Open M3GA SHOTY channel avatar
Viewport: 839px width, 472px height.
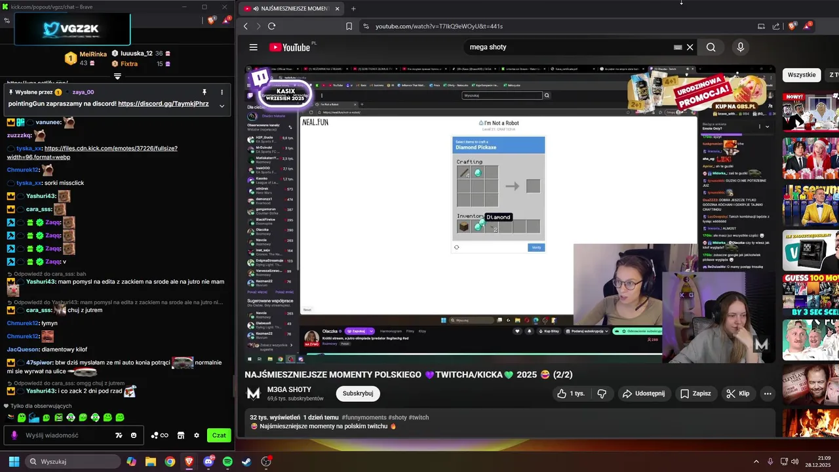pos(253,393)
